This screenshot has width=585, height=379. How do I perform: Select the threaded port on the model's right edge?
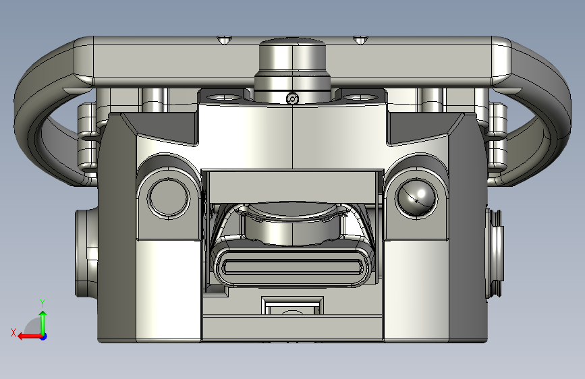point(495,254)
